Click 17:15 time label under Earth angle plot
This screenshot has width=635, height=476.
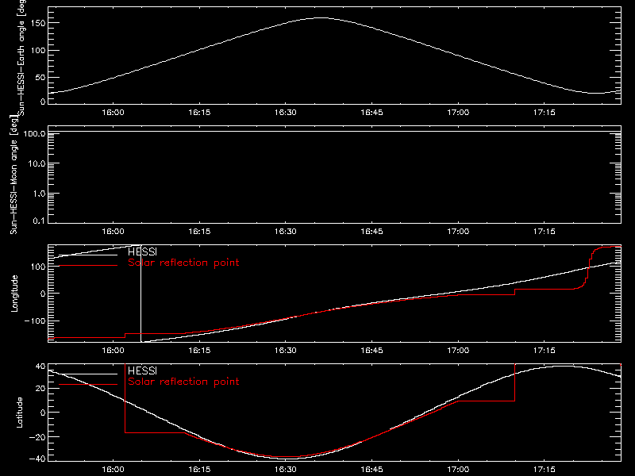[x=545, y=113]
